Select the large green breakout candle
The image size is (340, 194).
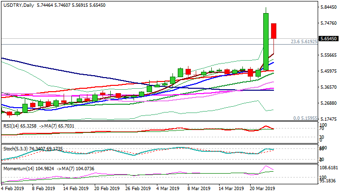coord(266,41)
